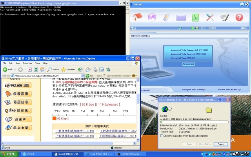Click the Norton Internet Security toolbar icon

click(x=133, y=76)
